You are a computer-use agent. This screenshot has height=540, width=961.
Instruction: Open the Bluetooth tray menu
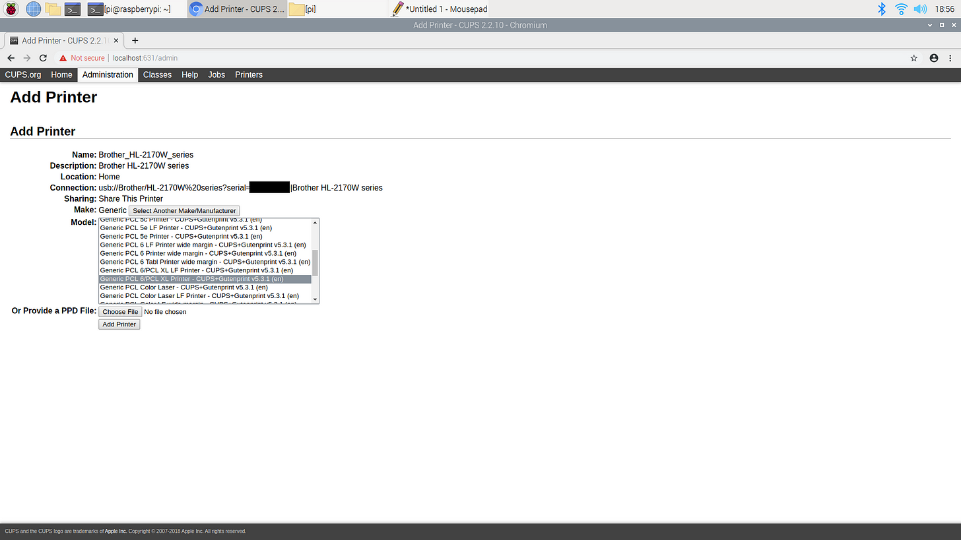coord(881,9)
